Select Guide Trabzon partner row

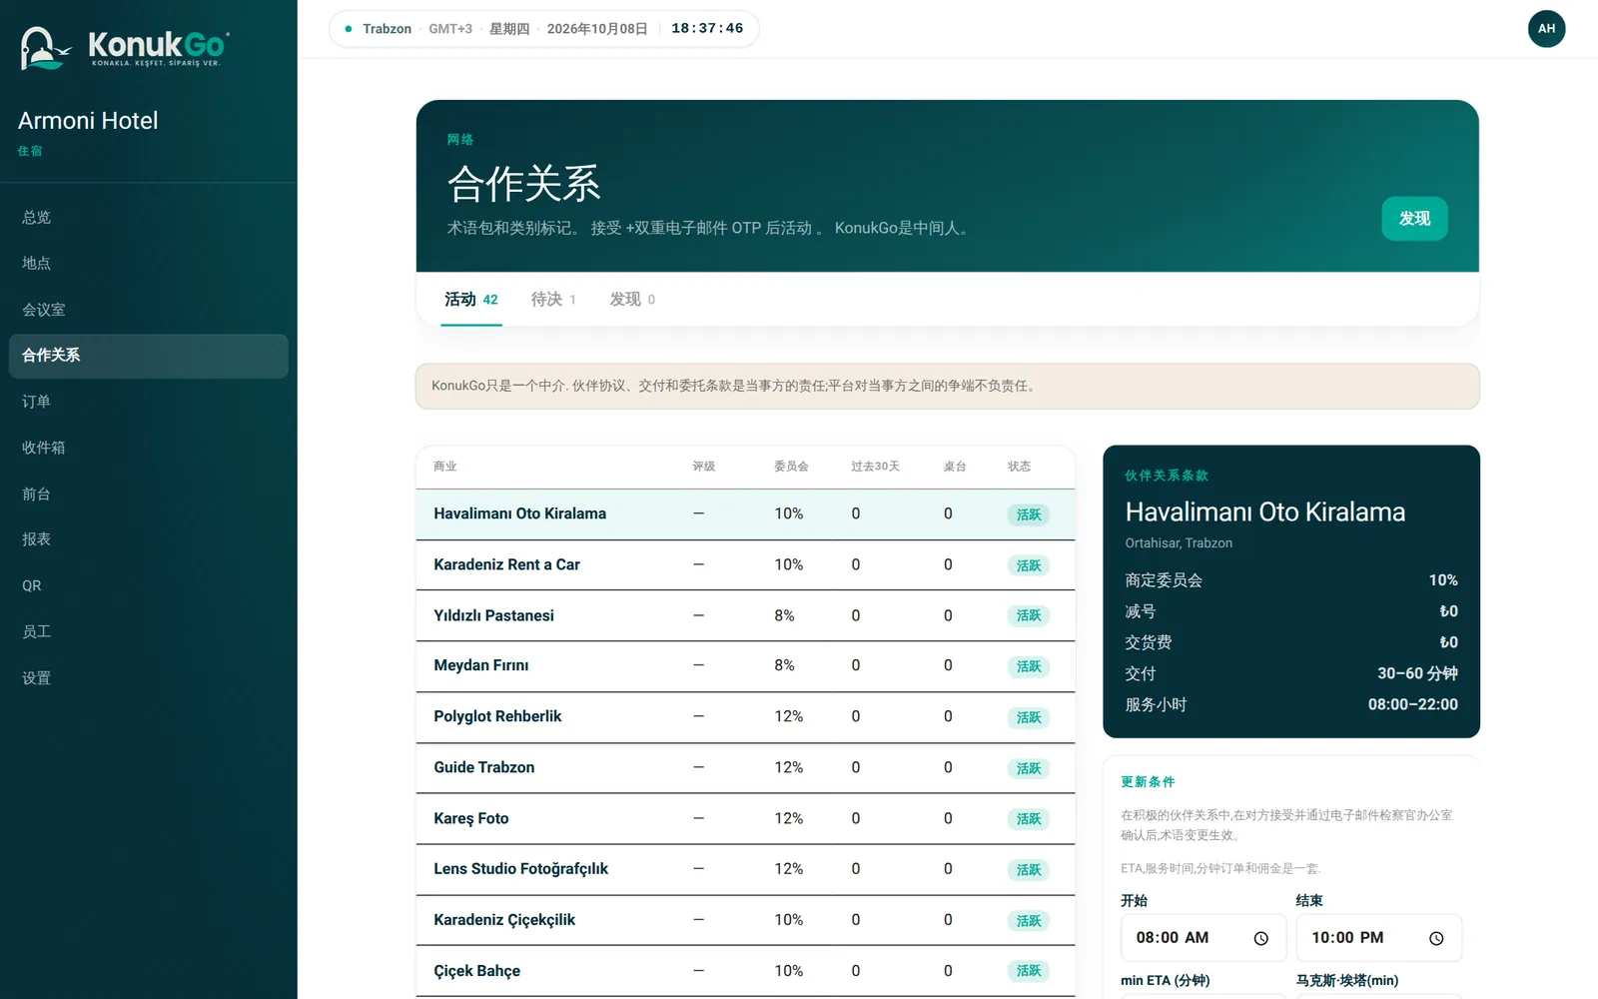pyautogui.click(x=745, y=767)
